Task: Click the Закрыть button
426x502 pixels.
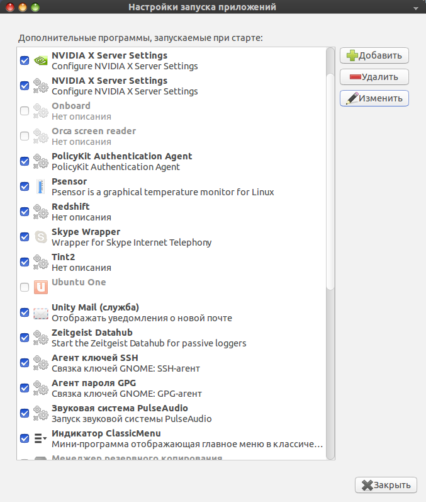Action: (386, 485)
